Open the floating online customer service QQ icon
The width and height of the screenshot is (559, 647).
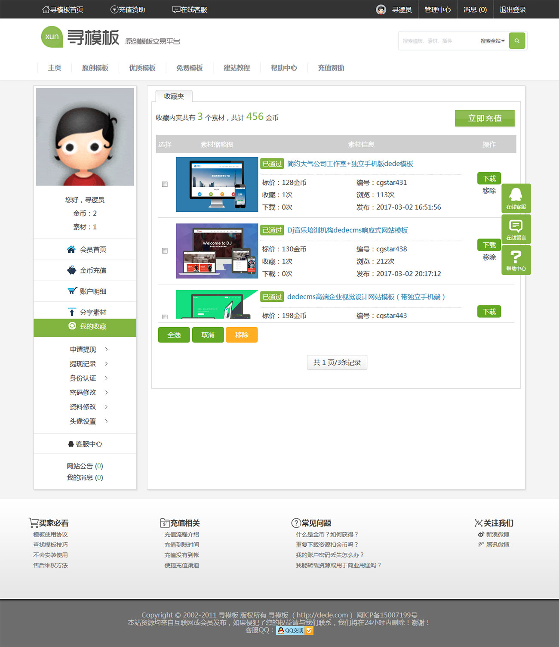click(x=516, y=198)
